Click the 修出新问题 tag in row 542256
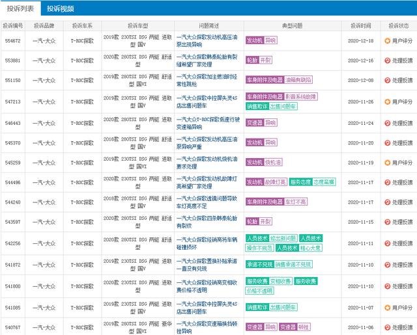417x335 pixels. tap(283, 238)
